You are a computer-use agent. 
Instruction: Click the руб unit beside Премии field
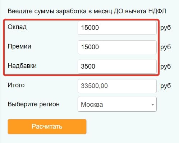pos(166,47)
